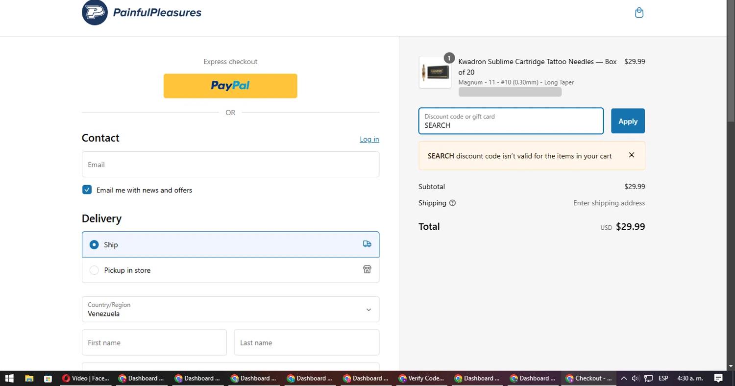Click the PainfulPleasures logo
The width and height of the screenshot is (735, 386).
pyautogui.click(x=142, y=13)
